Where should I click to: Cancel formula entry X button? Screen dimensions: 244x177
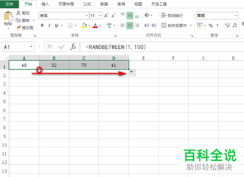(50, 47)
